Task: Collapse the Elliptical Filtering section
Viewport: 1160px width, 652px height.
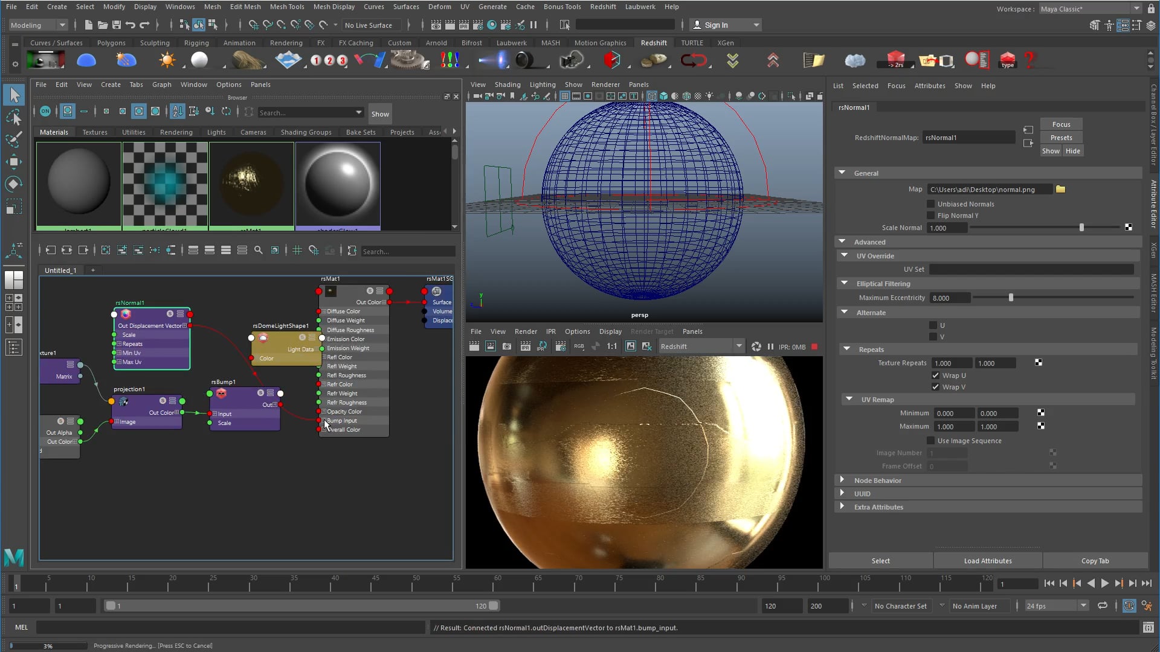Action: coord(844,283)
